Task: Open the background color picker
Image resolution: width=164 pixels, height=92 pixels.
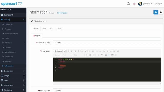Action: coord(91,55)
